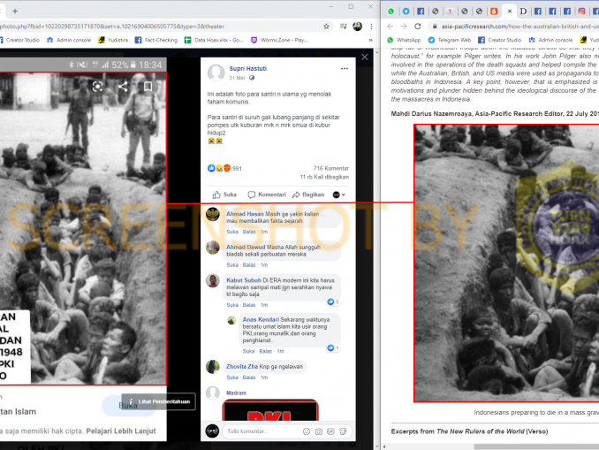Image resolution: width=599 pixels, height=450 pixels.
Task: Go back in right browser
Action: click(390, 27)
